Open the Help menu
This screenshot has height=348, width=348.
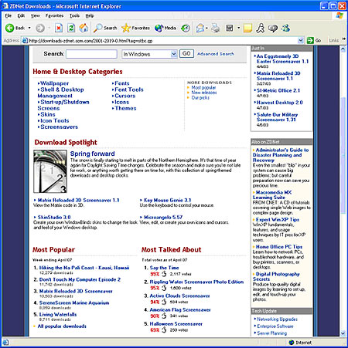coord(90,15)
